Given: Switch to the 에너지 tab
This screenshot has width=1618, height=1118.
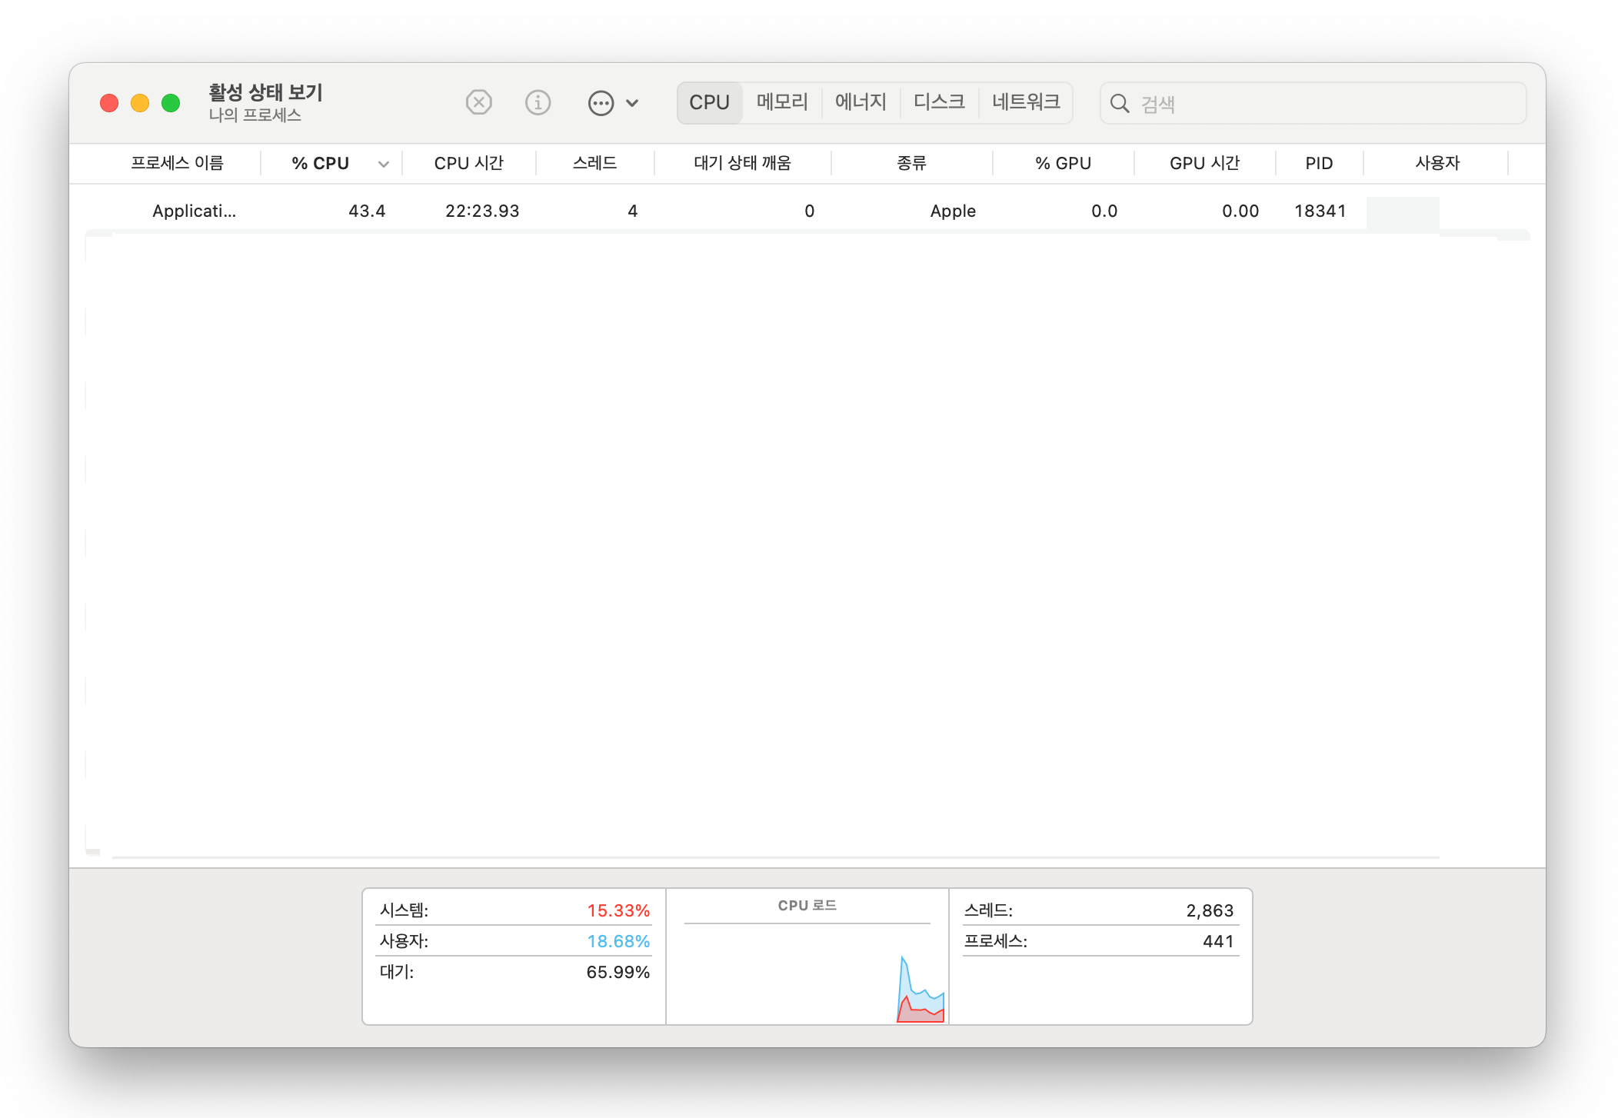Looking at the screenshot, I should (861, 102).
